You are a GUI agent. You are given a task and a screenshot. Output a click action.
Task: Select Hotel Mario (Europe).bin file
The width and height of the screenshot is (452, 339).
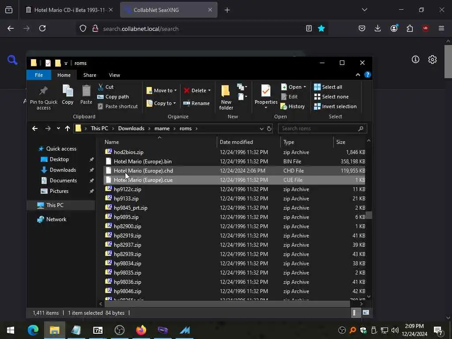tap(234, 162)
